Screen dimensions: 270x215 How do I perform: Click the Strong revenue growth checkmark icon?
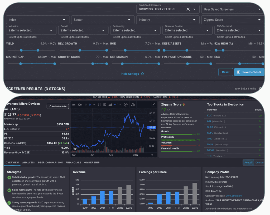tap(9, 203)
